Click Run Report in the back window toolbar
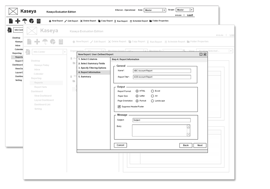The height and width of the screenshot is (189, 270). (x=121, y=21)
